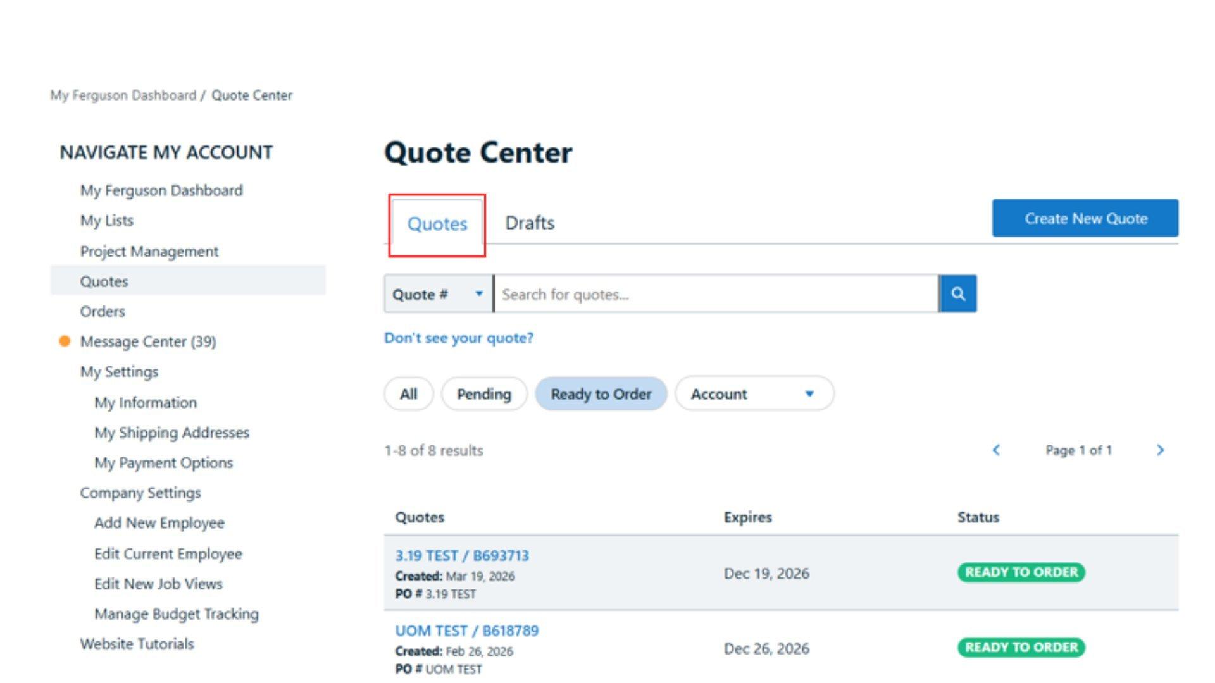The height and width of the screenshot is (683, 1215).
Task: Click READY TO ORDER badge for UOM TEST
Action: coord(1021,648)
